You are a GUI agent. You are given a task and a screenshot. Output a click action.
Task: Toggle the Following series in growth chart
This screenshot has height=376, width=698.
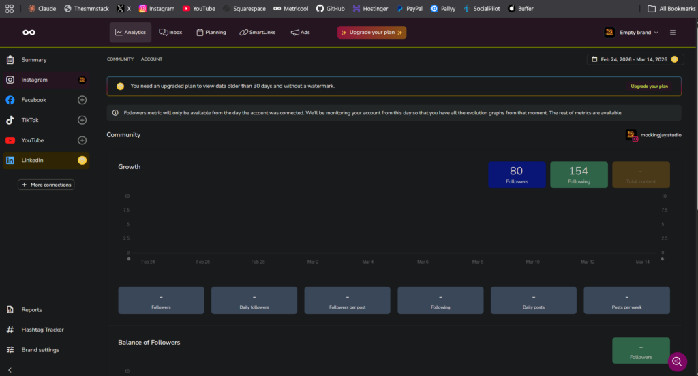[579, 174]
